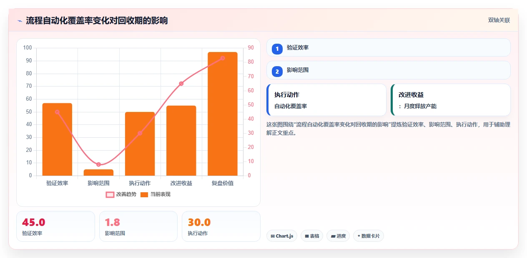The width and height of the screenshot is (527, 258).
Task: Click the description paragraph starting 这张图围绕
Action: pos(388,129)
